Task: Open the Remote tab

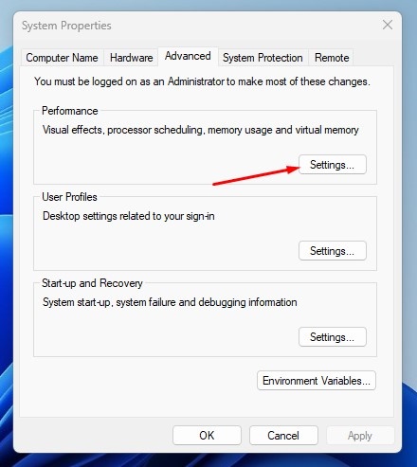Action: click(x=332, y=58)
